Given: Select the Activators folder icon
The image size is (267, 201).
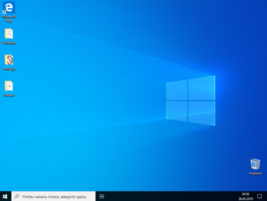Looking at the screenshot, I should point(9,34).
